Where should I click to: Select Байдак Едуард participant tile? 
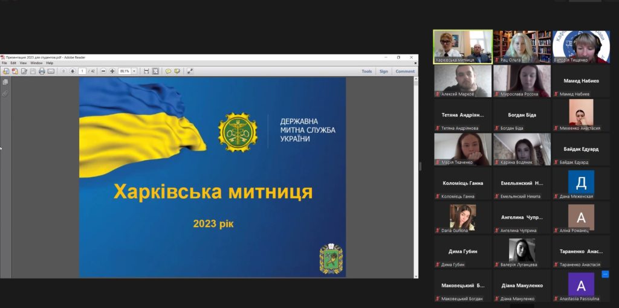tap(581, 149)
